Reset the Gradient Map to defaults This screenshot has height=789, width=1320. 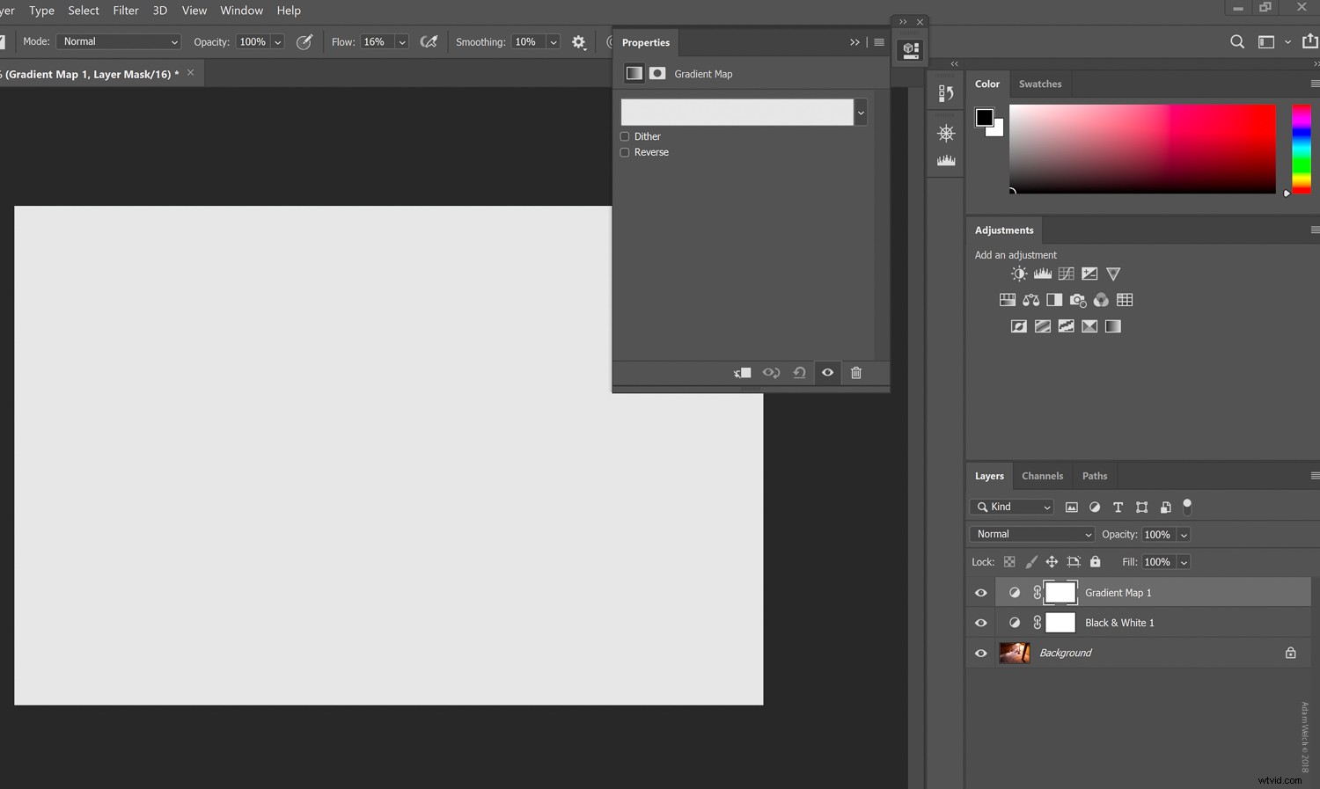[x=799, y=372]
